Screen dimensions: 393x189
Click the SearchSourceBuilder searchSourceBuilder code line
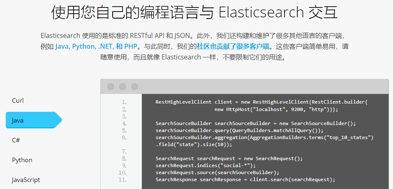256,123
